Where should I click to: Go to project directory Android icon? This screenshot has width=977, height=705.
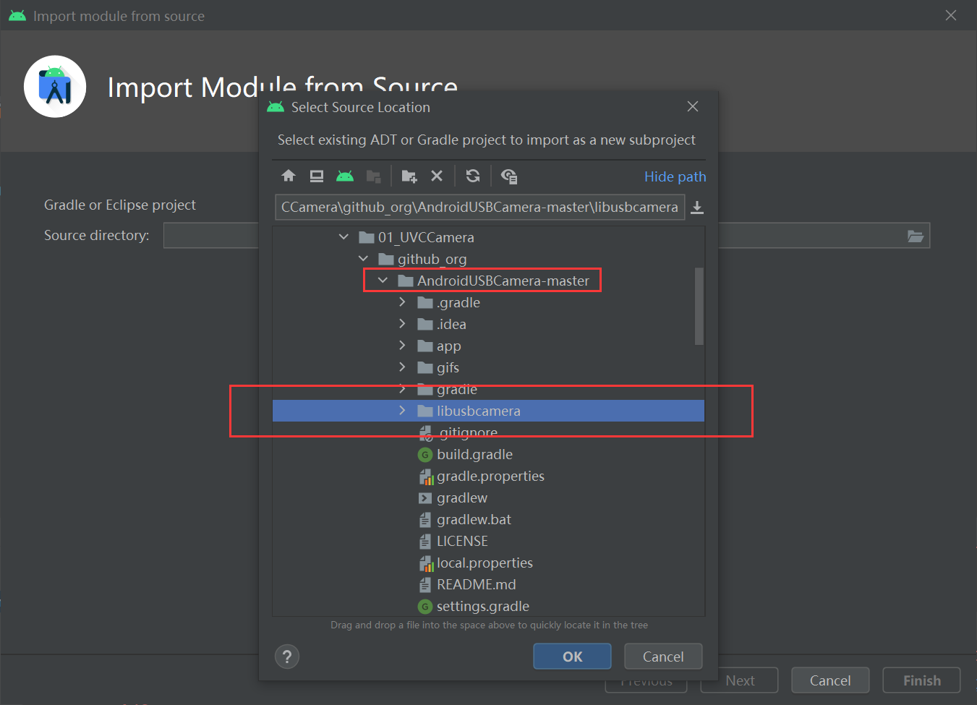pos(345,176)
